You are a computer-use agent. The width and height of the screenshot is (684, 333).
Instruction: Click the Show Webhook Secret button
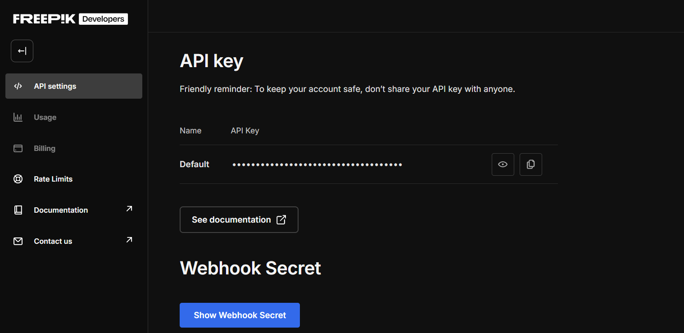click(x=240, y=315)
